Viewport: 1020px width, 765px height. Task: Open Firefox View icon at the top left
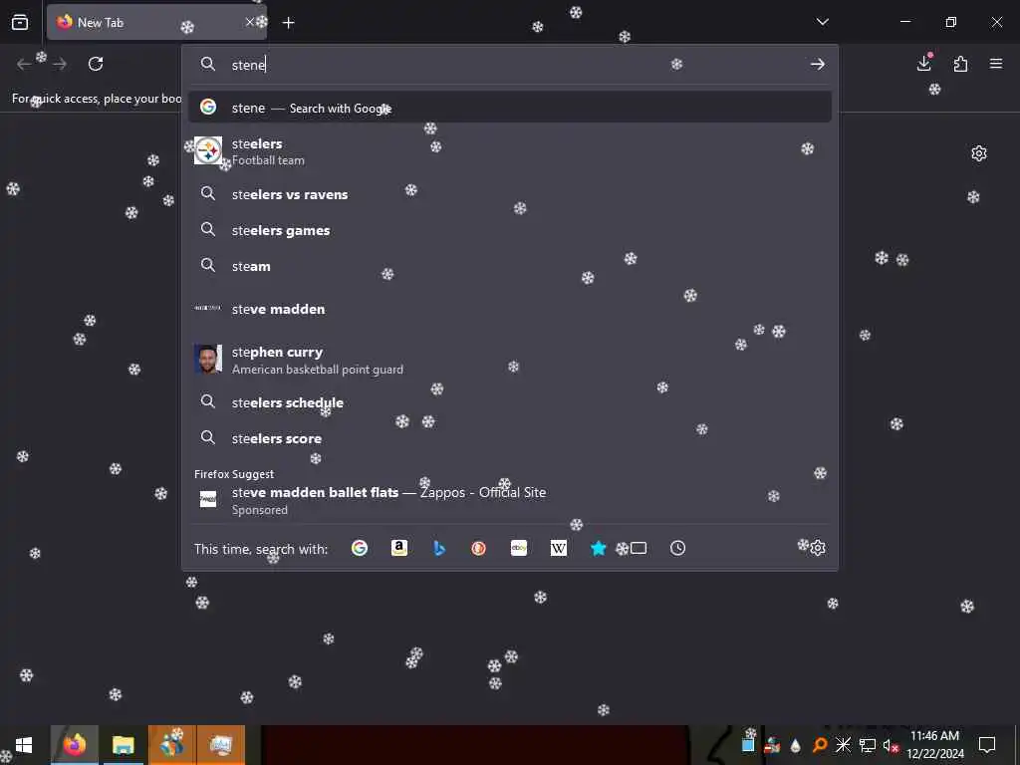coord(20,23)
